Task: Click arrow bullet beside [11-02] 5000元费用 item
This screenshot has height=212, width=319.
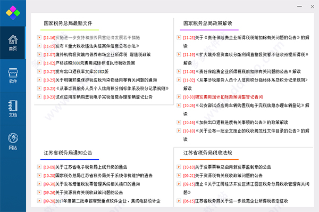Action: click(x=39, y=63)
